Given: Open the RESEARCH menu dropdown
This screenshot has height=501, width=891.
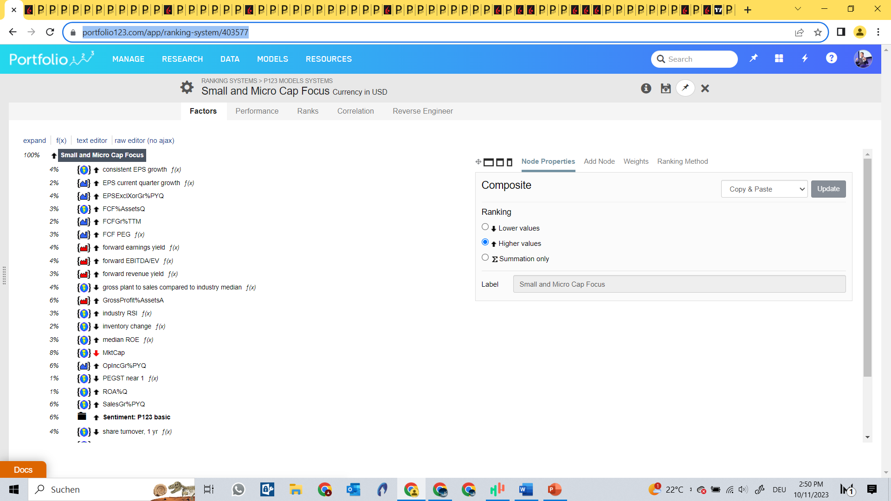Looking at the screenshot, I should [x=182, y=59].
